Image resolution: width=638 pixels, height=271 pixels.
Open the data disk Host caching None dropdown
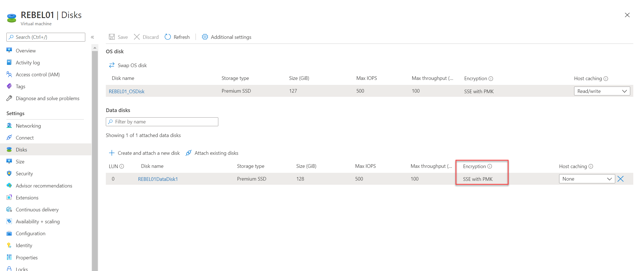click(x=587, y=179)
